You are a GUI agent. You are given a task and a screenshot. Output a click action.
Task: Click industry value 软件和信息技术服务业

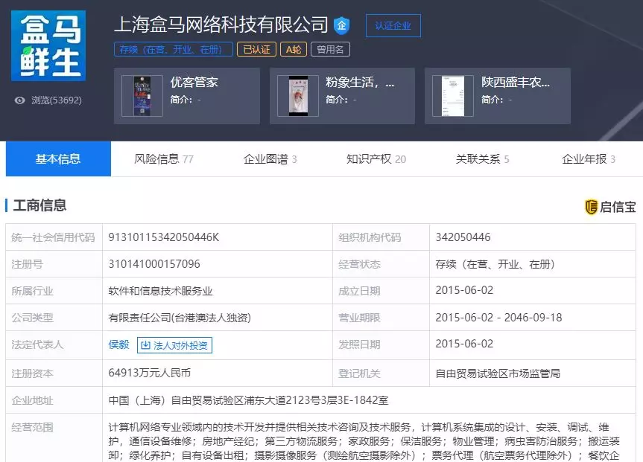click(160, 291)
